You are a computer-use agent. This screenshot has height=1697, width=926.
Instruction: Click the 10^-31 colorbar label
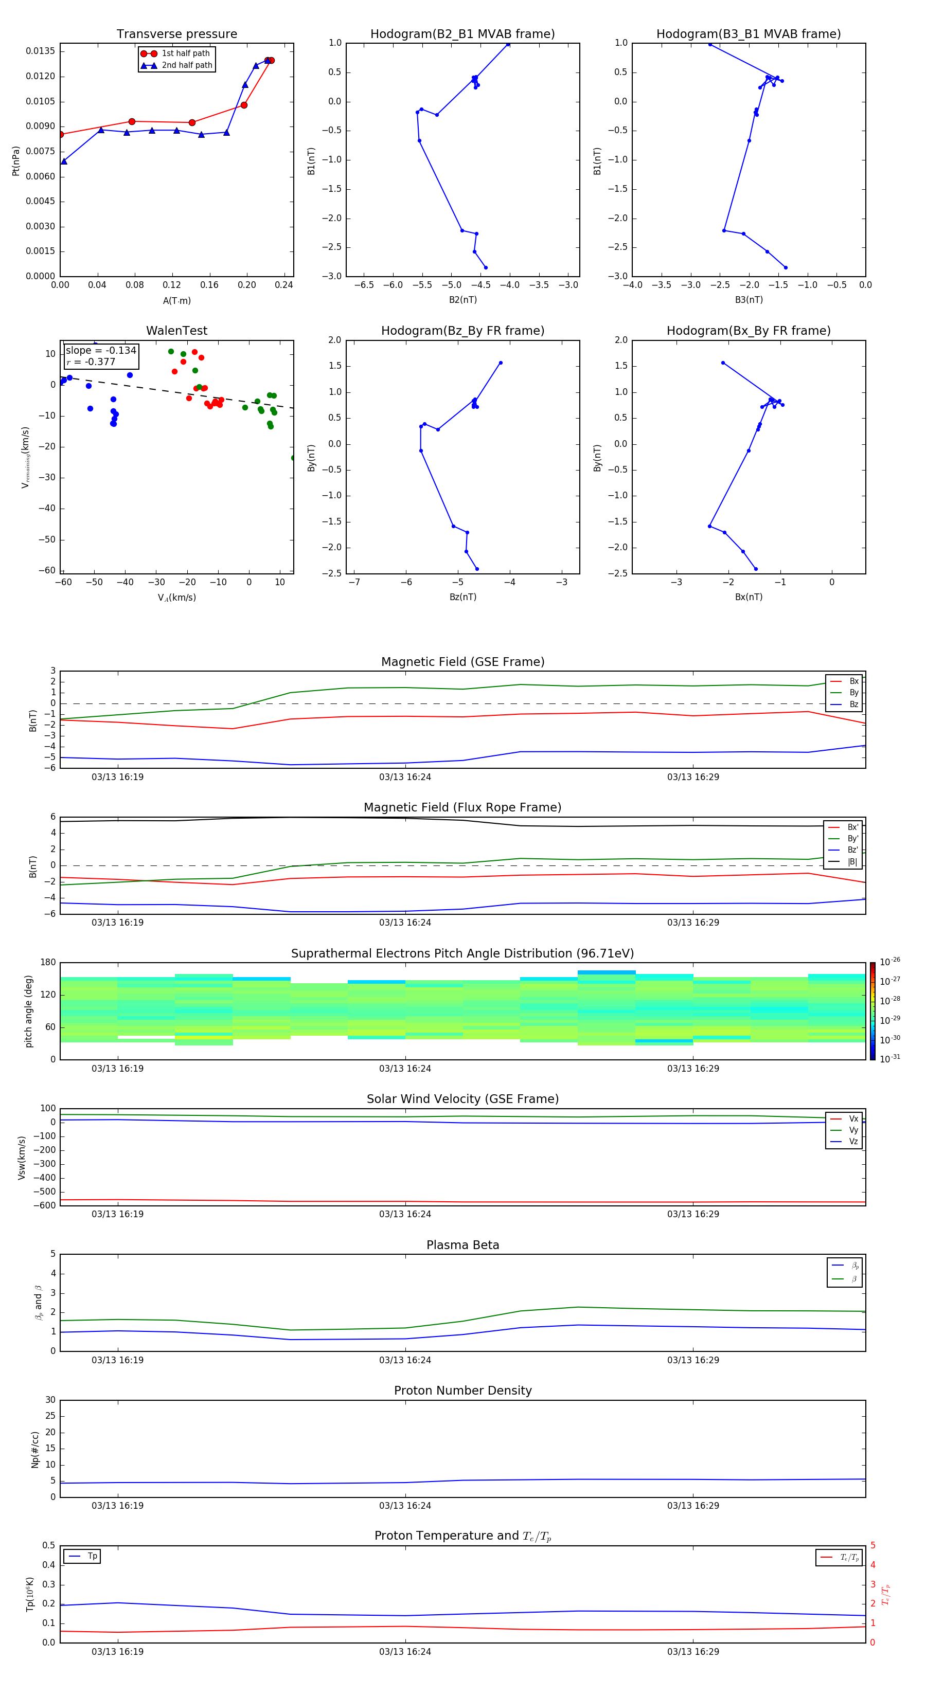(890, 1059)
